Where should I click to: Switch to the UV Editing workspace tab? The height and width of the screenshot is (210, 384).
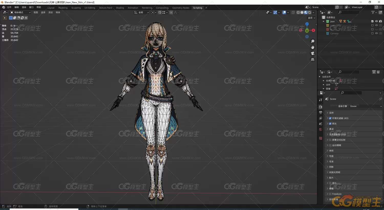tap(90, 8)
